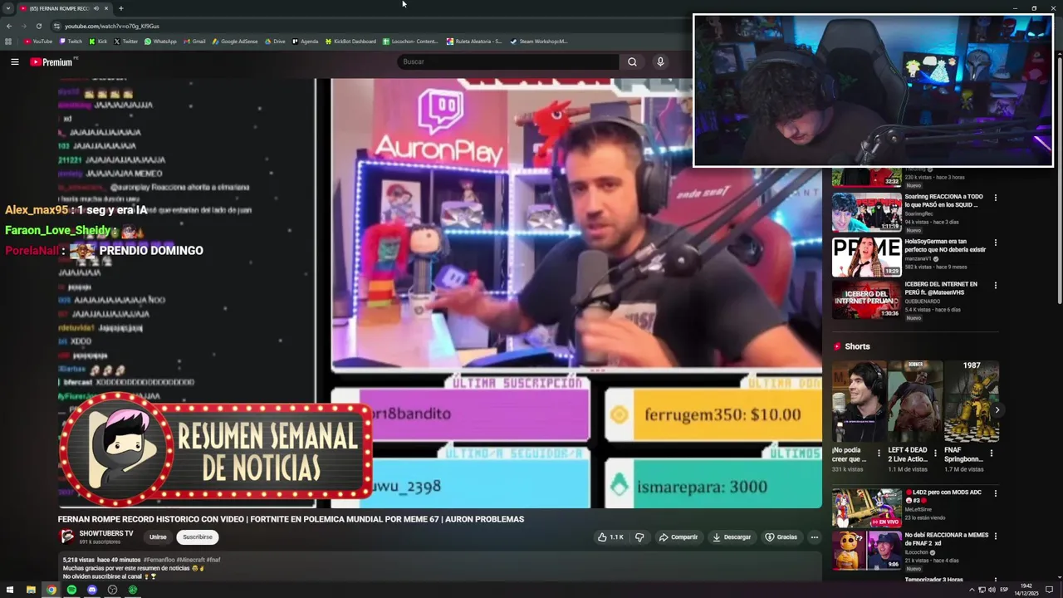The height and width of the screenshot is (598, 1063).
Task: Click the youtube.com address bar URL
Action: pos(112,26)
